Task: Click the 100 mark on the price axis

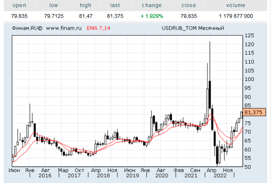Action: [249, 79]
